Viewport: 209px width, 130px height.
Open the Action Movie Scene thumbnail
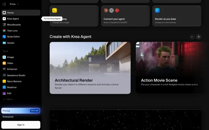172,68
